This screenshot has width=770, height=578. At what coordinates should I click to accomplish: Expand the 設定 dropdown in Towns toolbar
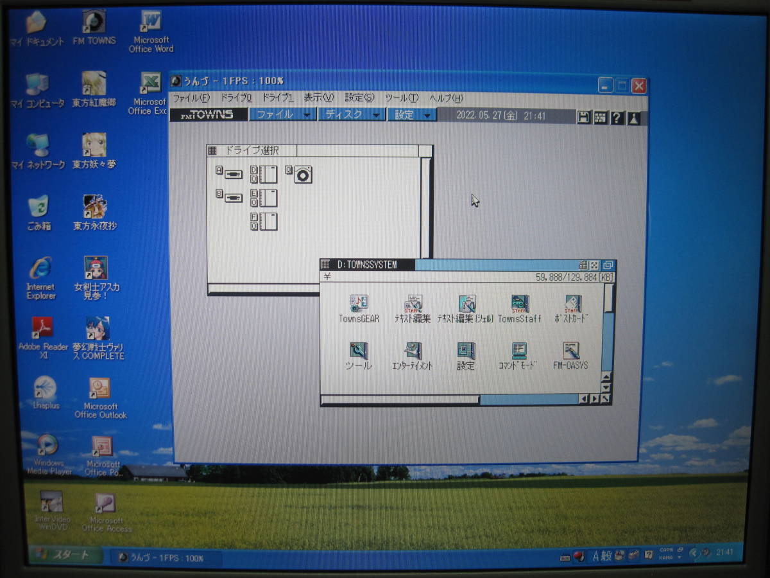(x=413, y=115)
